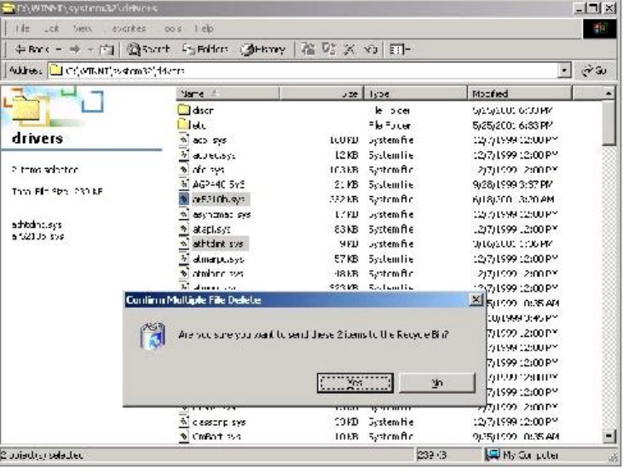Click the Recycle Bin icon in the dialog

(153, 336)
